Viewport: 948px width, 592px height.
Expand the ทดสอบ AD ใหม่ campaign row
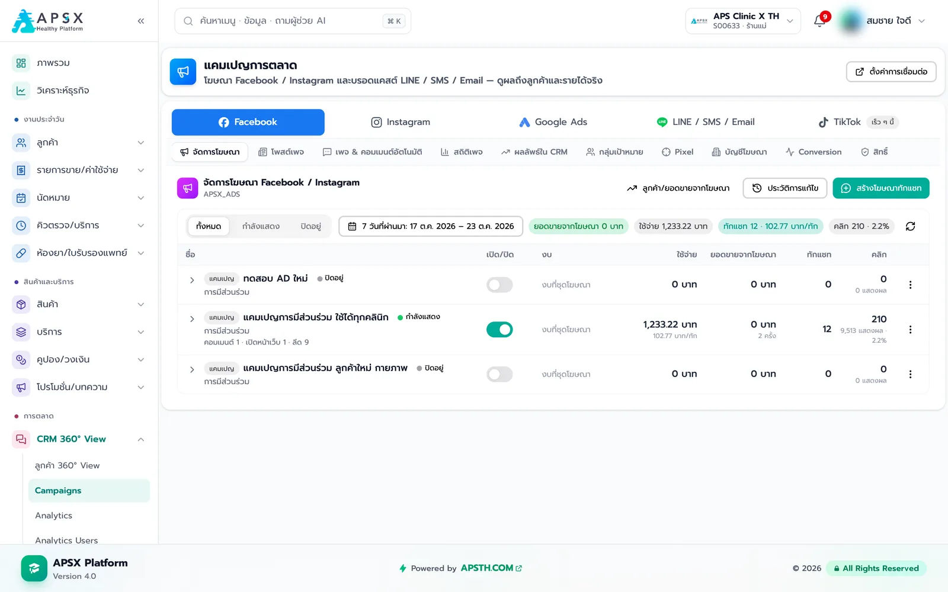pos(192,280)
